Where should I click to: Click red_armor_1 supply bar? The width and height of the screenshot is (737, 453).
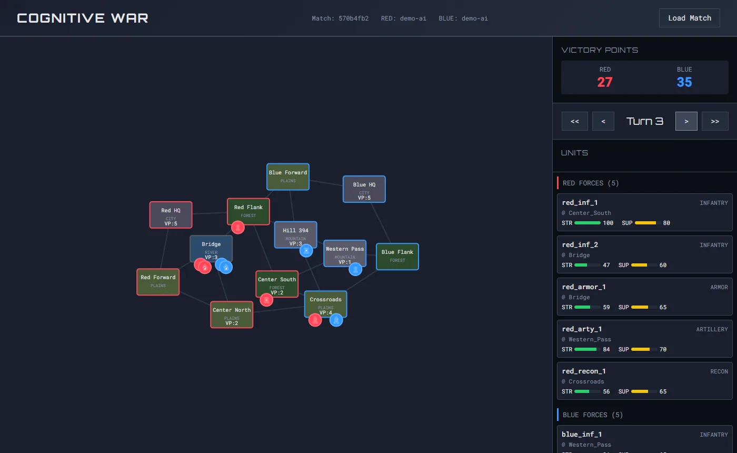point(644,307)
